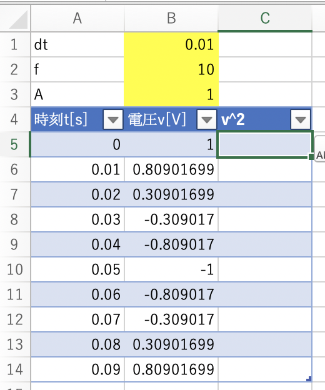
Task: Select the cell labeled dt
Action: 77,45
